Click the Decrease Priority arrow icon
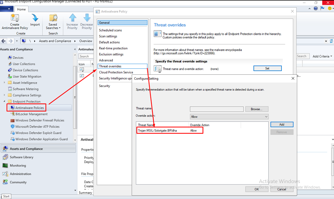 click(x=87, y=18)
